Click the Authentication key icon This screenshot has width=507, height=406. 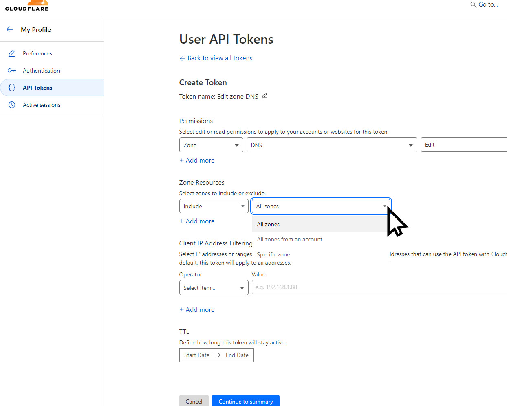click(x=12, y=71)
